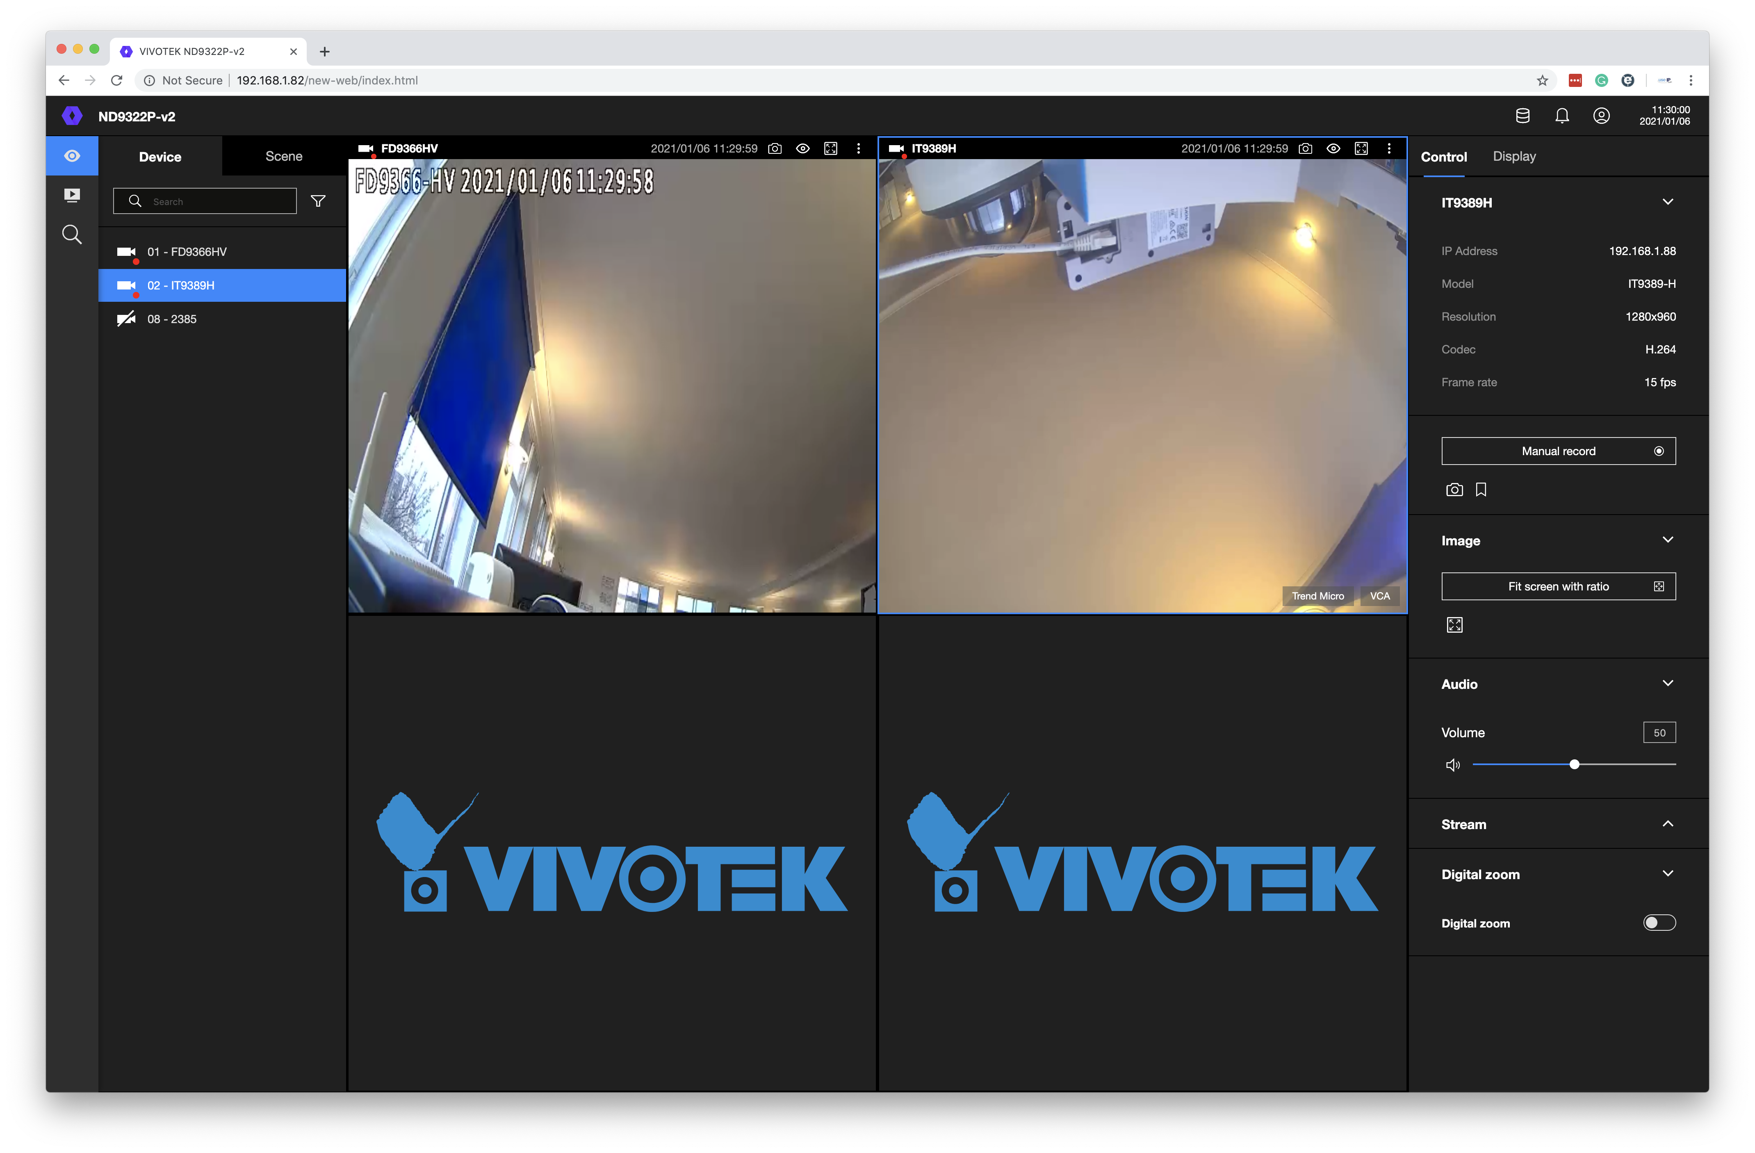Expand the Stream section

pos(1667,824)
